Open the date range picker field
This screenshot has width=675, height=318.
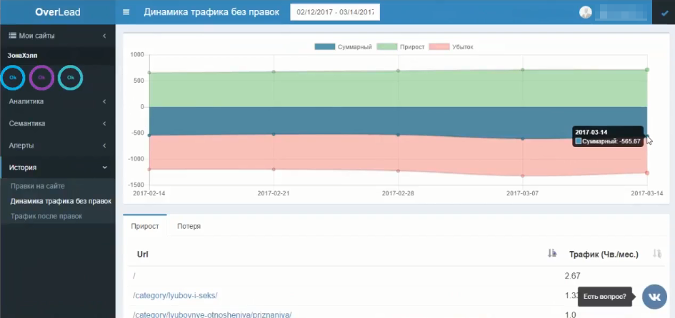tap(335, 12)
